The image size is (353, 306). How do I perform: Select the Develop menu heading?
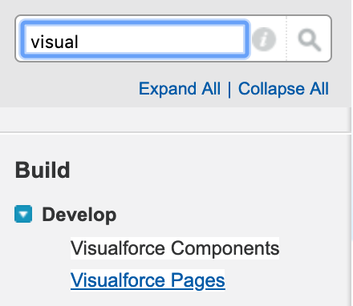point(79,215)
